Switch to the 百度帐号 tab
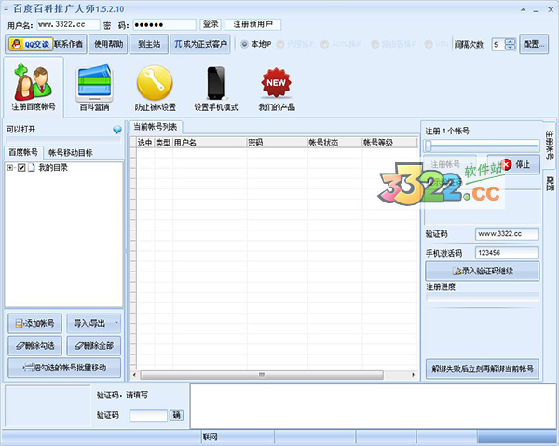Image resolution: width=559 pixels, height=446 pixels. point(23,152)
